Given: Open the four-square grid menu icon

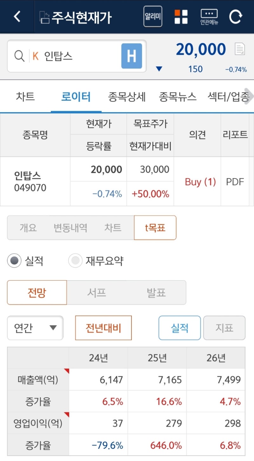Looking at the screenshot, I should (181, 17).
